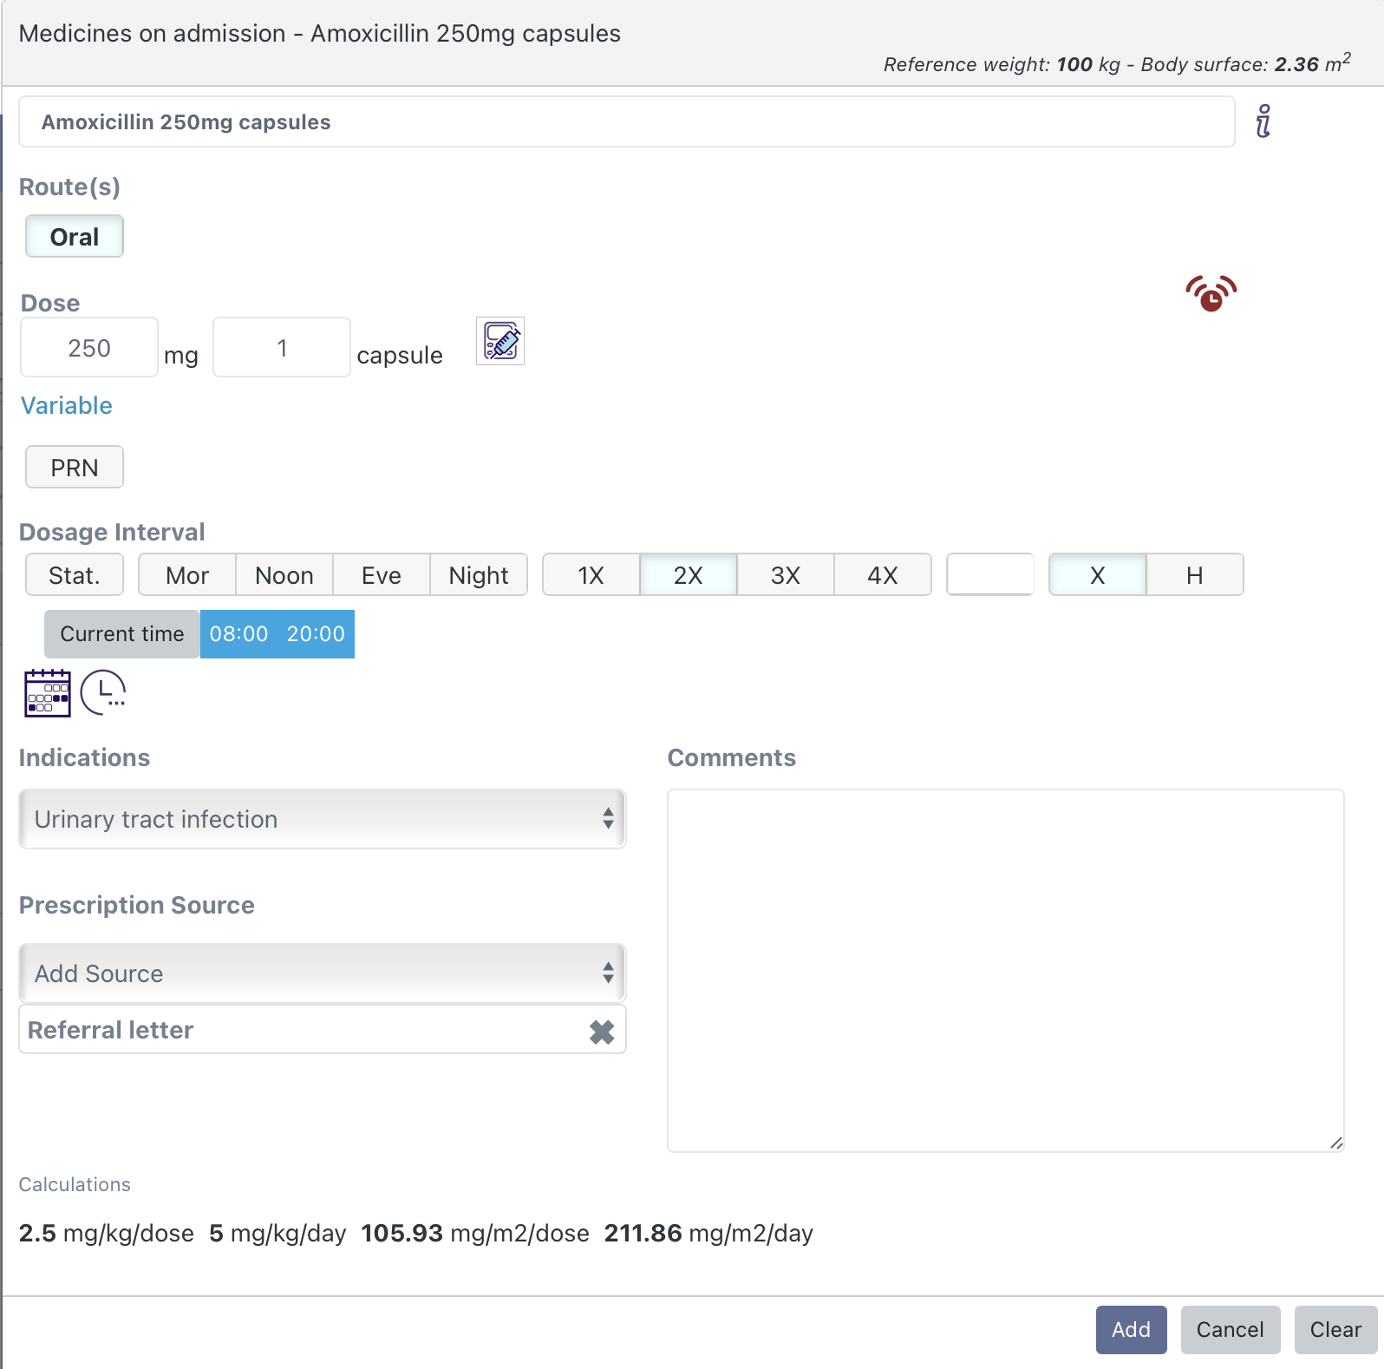
Task: Click inside the Comments text area
Action: (x=1005, y=970)
